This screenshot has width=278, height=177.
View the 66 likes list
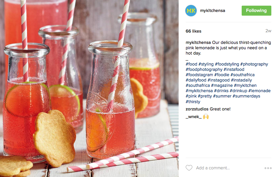tap(193, 31)
